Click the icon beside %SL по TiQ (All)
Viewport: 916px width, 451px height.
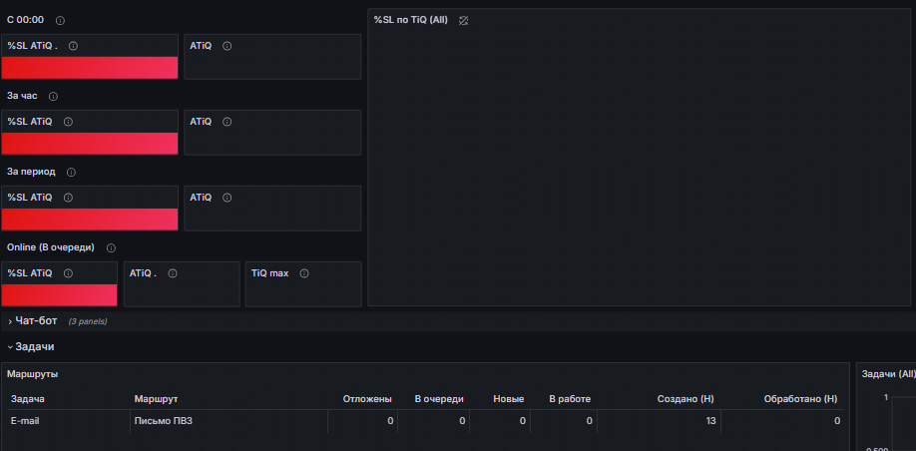[463, 21]
